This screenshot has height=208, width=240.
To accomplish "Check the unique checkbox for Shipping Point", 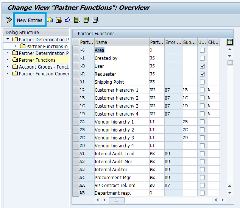I will click(202, 82).
